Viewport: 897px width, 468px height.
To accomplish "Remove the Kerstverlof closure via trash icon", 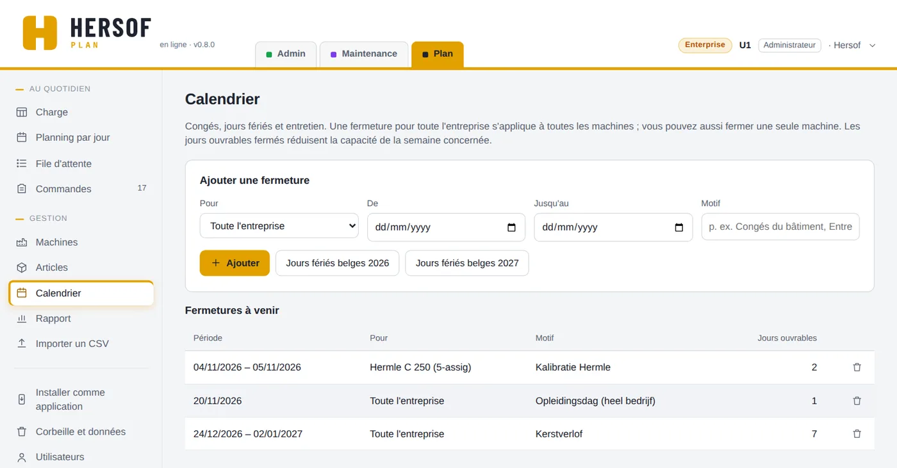I will coord(857,434).
